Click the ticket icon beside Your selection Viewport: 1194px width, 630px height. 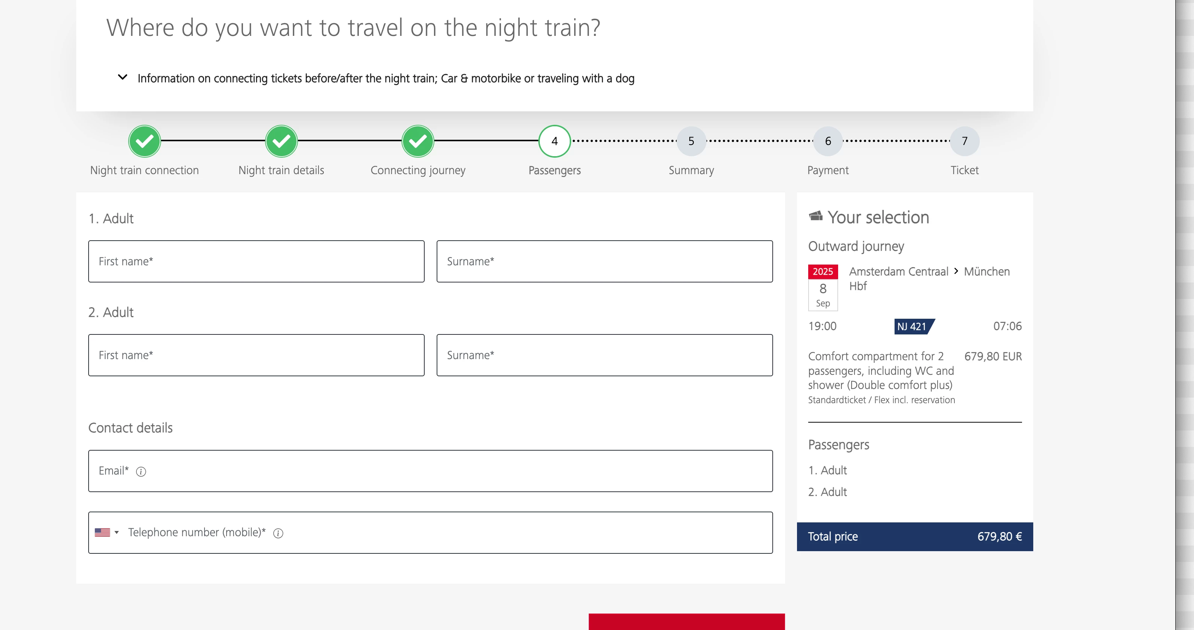(815, 216)
